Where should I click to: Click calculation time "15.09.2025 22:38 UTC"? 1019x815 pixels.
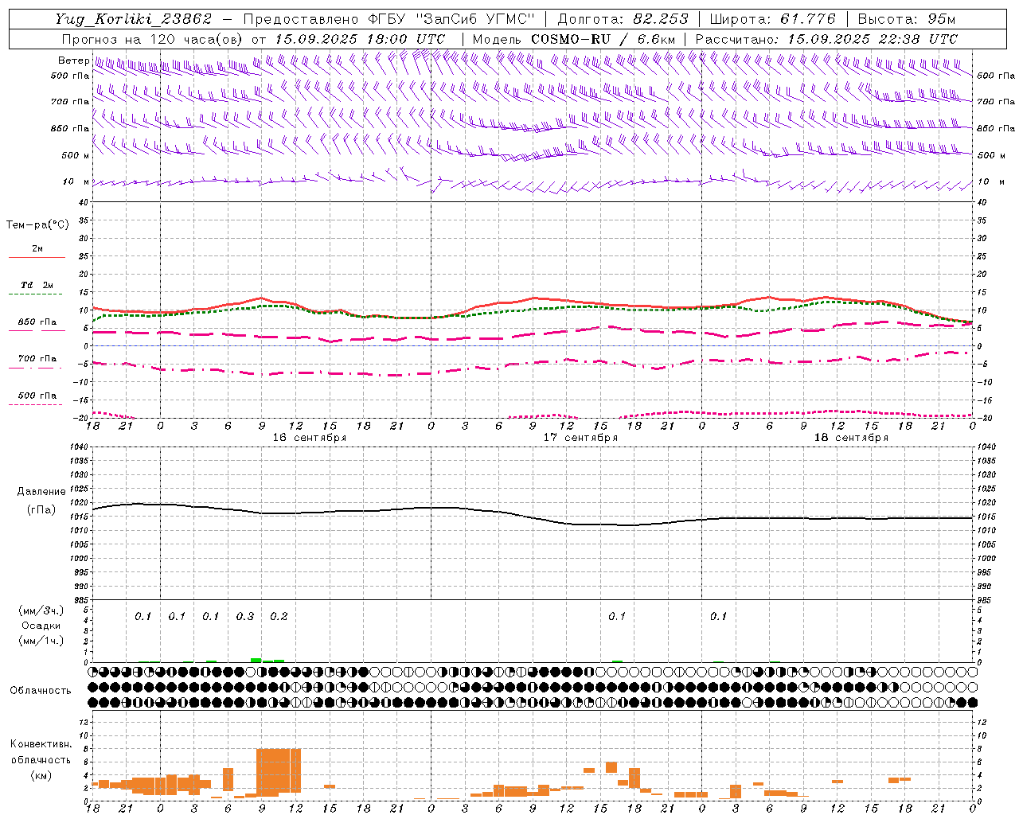[873, 39]
